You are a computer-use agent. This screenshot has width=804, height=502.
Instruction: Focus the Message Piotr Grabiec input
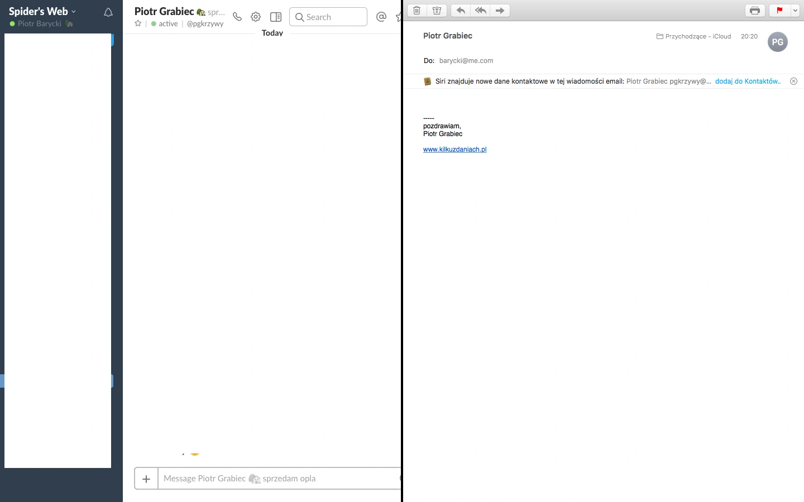click(279, 479)
